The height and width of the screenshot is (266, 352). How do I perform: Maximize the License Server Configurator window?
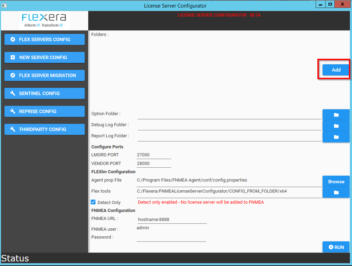coord(330,4)
